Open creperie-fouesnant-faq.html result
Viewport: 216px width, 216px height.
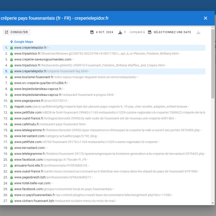(x=51, y=71)
